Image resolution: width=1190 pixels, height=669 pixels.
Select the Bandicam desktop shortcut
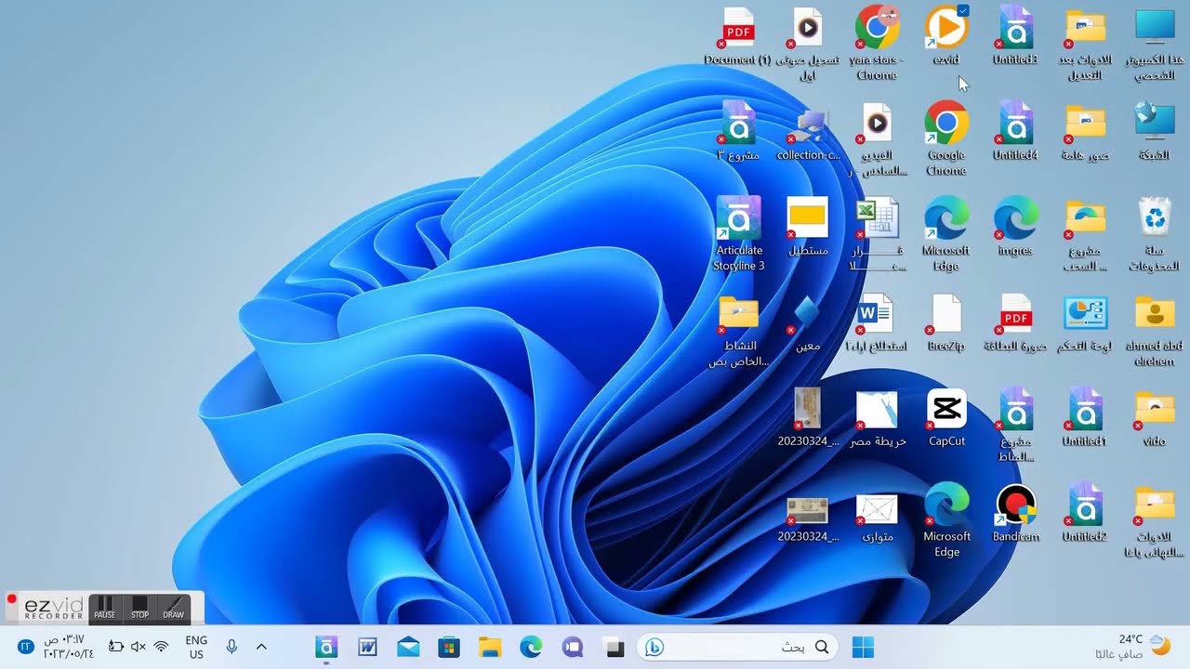click(1015, 514)
